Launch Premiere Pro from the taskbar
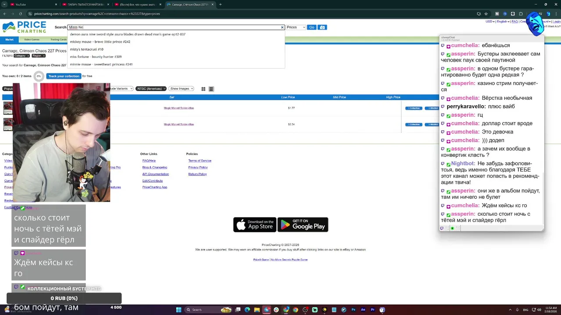 click(x=373, y=310)
